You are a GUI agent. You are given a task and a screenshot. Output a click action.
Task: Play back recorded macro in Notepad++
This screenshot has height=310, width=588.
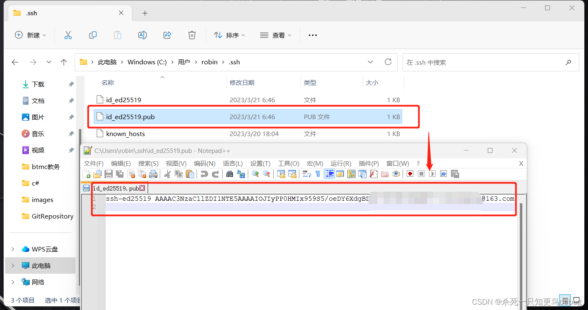433,174
